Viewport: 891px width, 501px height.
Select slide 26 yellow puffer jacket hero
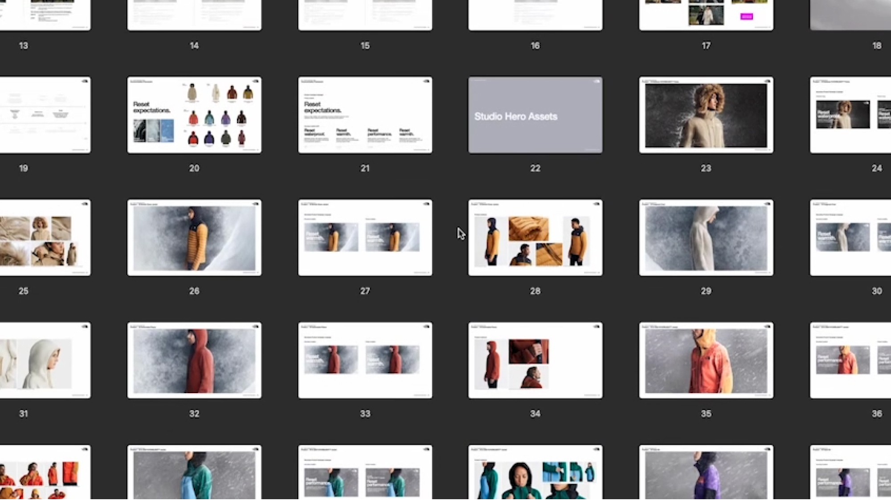[194, 238]
